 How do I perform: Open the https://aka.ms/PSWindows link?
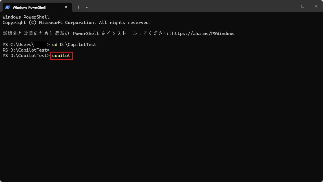tap(203, 34)
